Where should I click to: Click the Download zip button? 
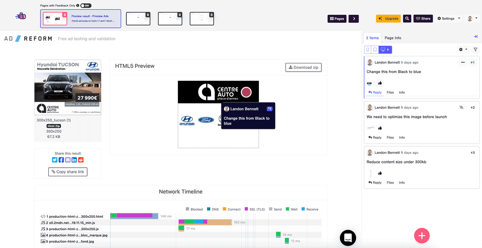303,67
